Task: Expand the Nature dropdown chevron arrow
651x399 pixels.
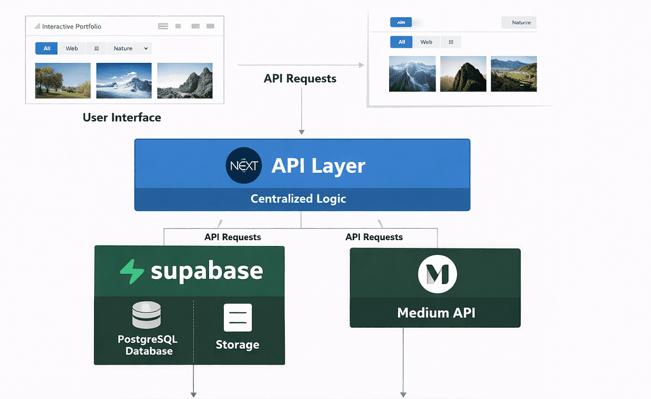Action: point(146,48)
